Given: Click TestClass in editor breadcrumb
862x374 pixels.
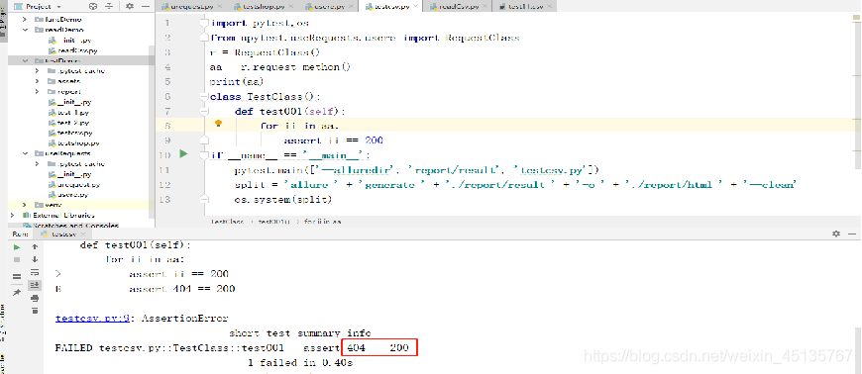Looking at the screenshot, I should click(x=227, y=222).
